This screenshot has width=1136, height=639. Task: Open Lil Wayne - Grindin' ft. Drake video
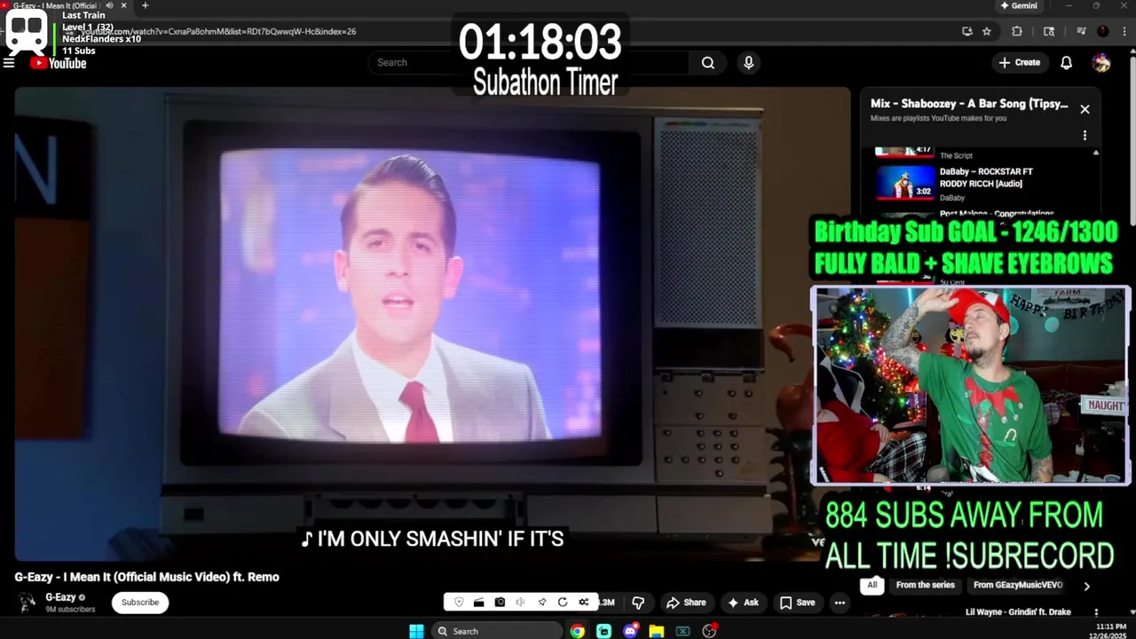tap(1018, 612)
